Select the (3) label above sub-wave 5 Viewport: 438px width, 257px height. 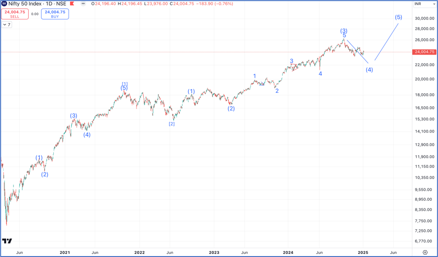coord(344,31)
